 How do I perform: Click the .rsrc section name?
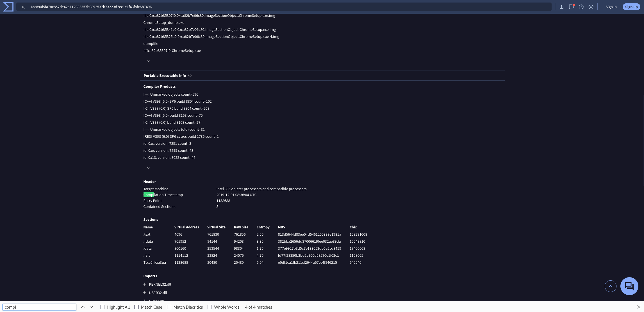coord(147,255)
